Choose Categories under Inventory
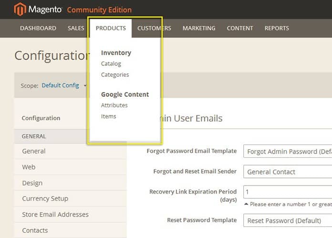The width and height of the screenshot is (332, 238). (x=115, y=74)
